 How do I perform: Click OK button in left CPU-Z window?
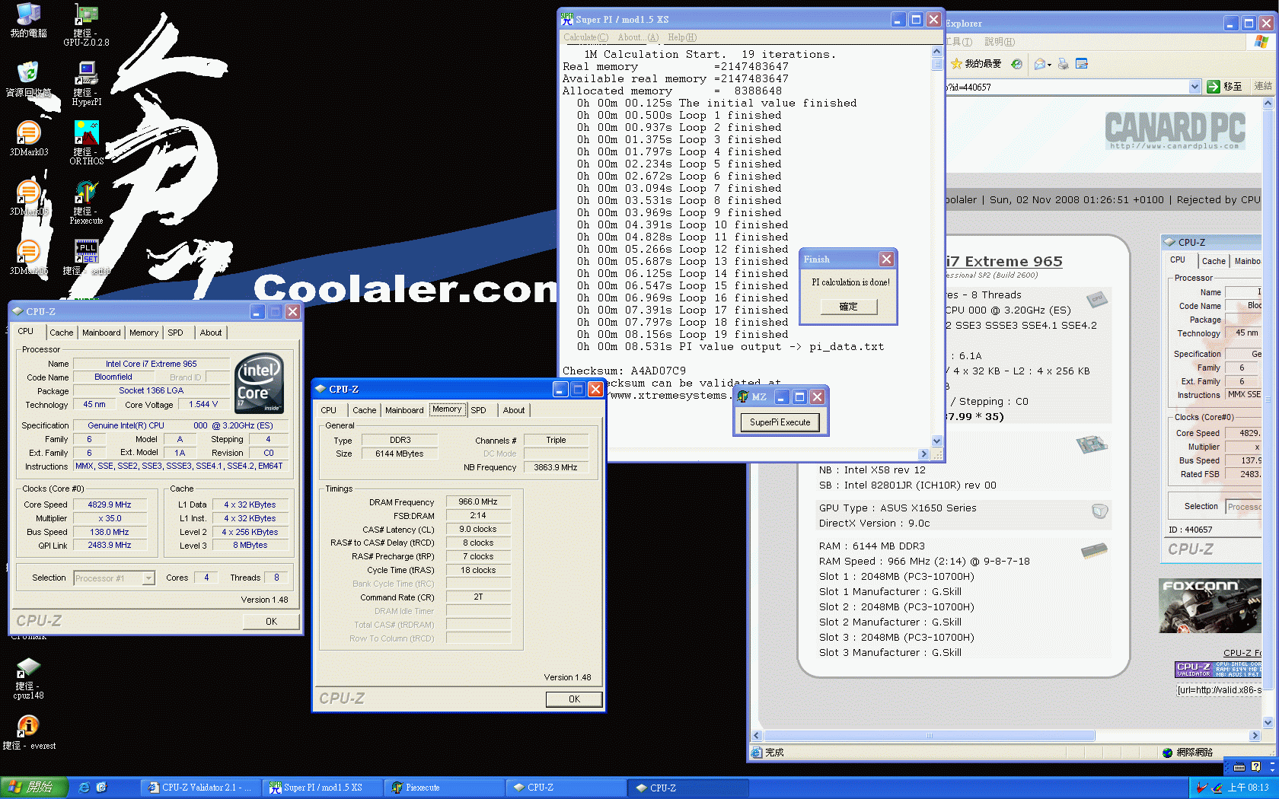271,622
